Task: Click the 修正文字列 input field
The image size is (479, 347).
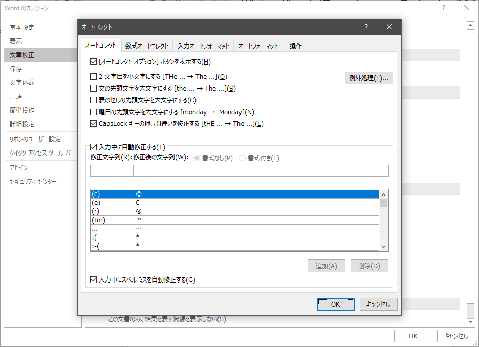Action: 112,171
